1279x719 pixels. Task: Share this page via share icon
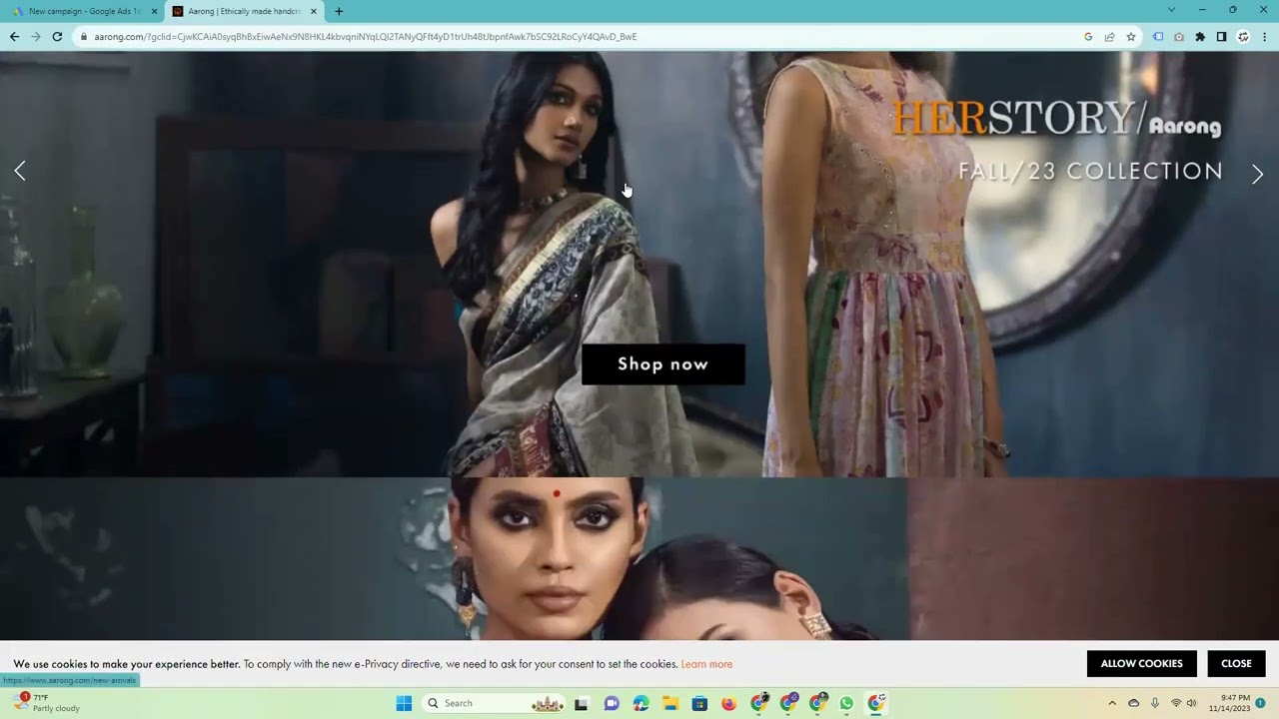click(x=1109, y=37)
